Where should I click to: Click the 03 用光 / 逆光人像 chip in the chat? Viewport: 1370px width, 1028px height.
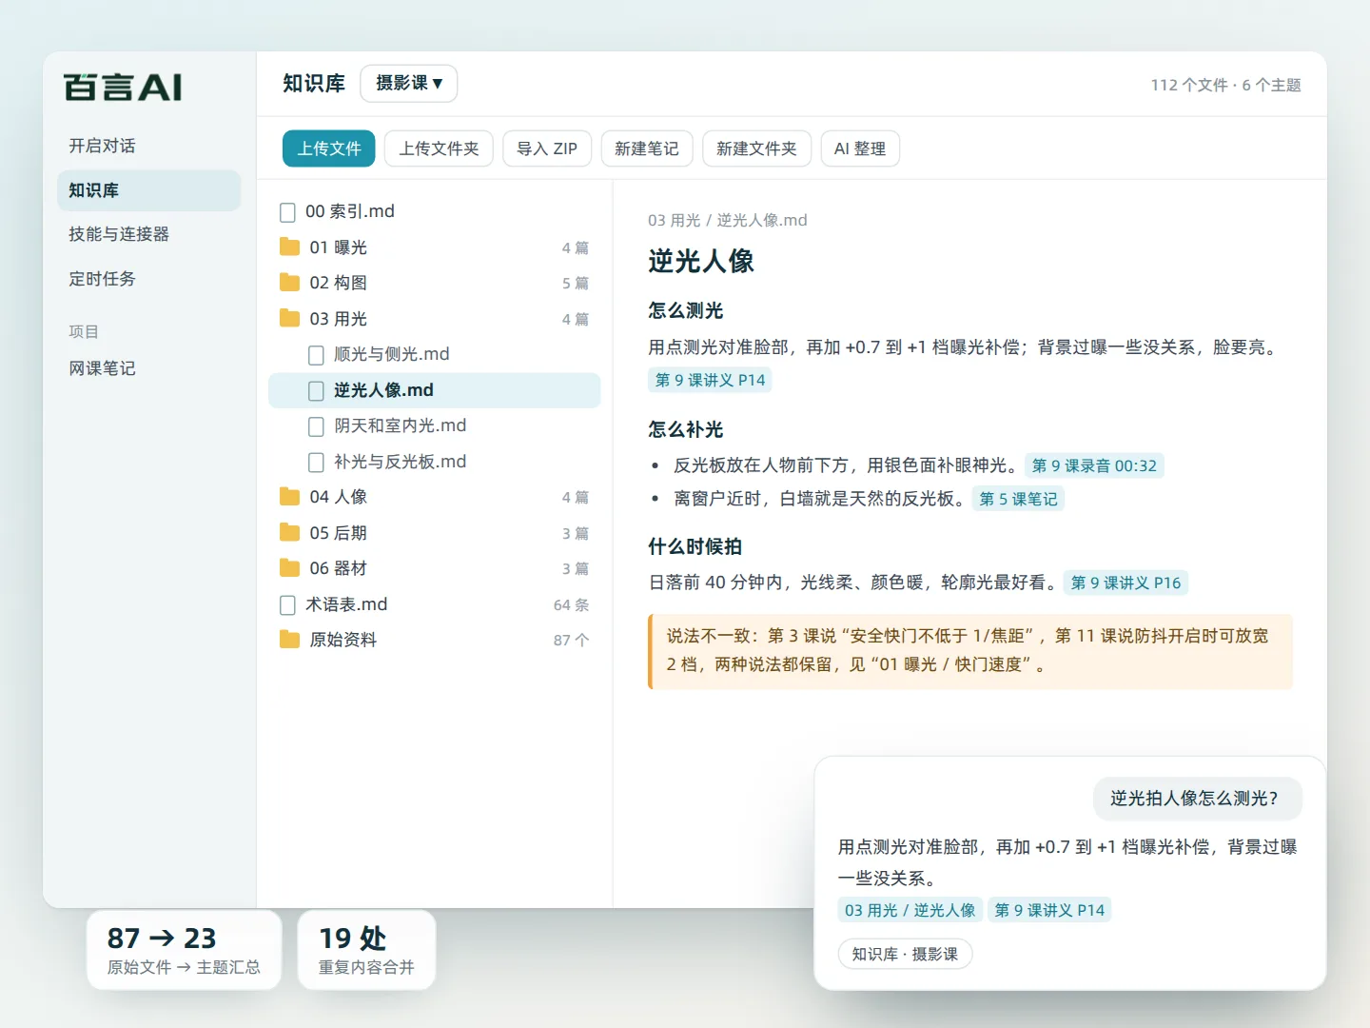tap(910, 910)
